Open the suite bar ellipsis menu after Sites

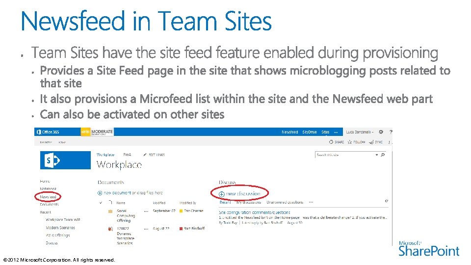[x=336, y=132]
